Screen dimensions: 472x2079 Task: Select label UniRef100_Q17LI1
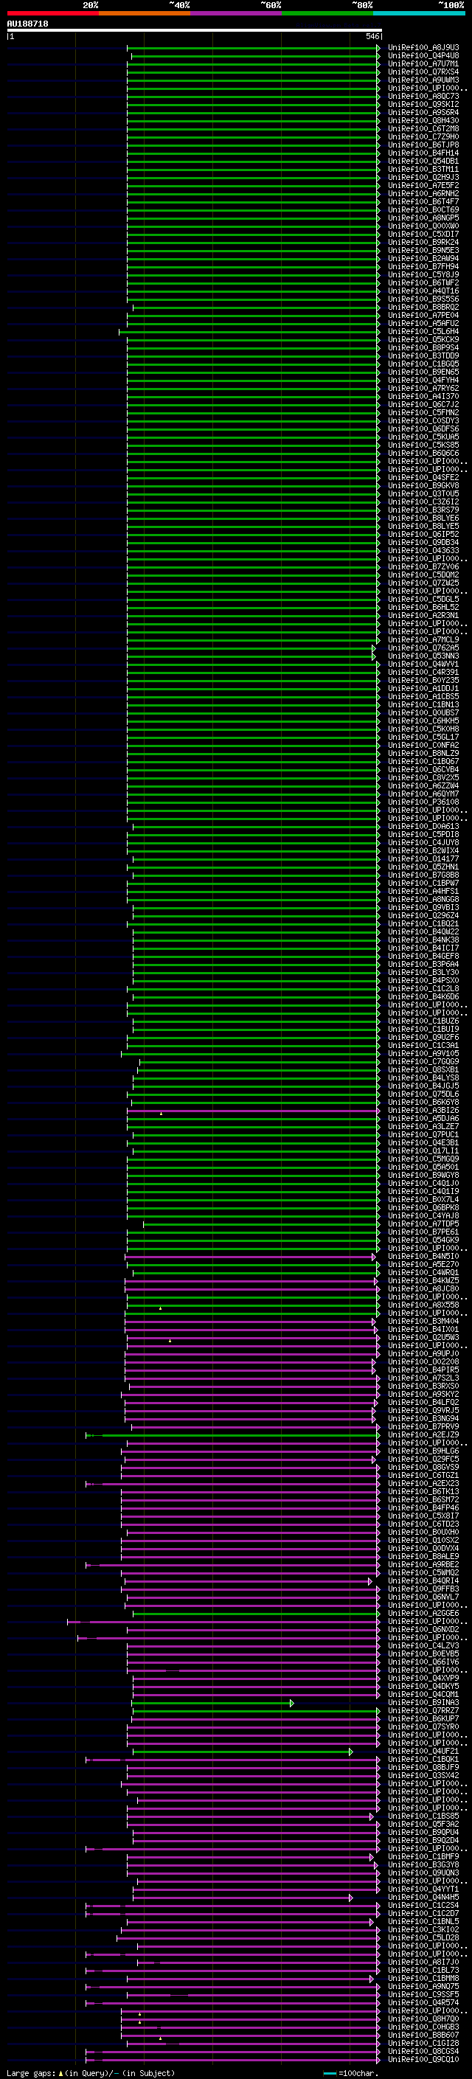(423, 1150)
